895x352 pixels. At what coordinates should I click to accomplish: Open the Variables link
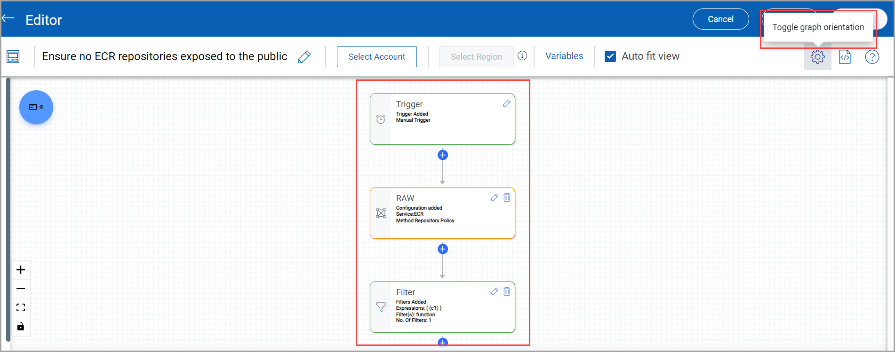[564, 56]
